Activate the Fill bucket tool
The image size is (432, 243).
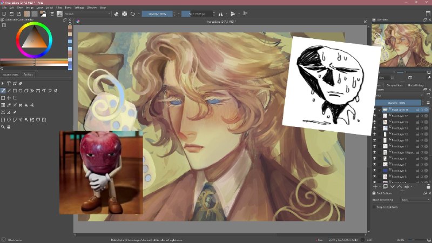(x=26, y=105)
